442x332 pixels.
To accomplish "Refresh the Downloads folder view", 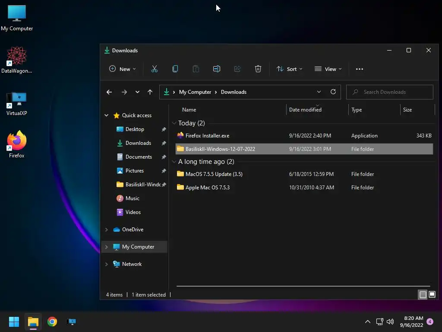I will 333,92.
